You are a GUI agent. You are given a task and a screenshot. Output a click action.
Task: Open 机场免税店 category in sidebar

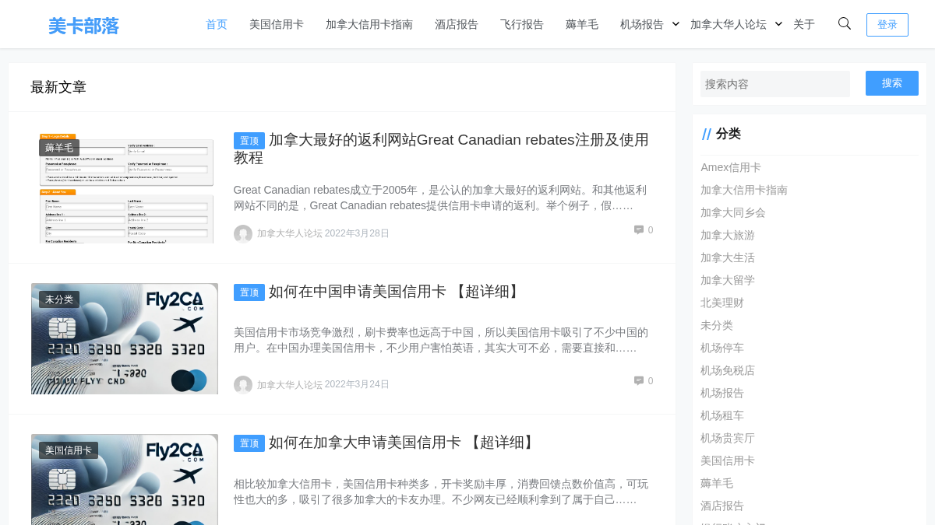tap(728, 370)
